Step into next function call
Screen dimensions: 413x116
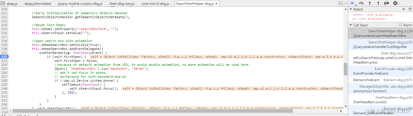pos(370,3)
